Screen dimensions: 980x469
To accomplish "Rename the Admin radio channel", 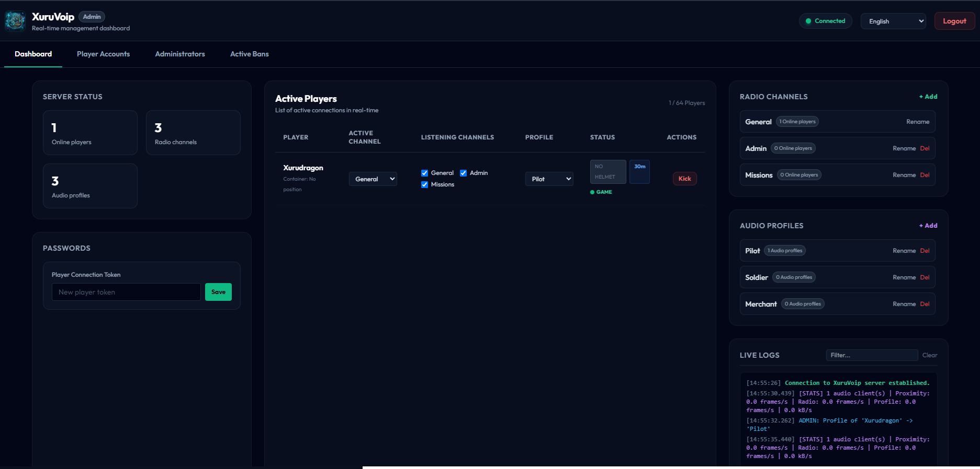I will [904, 148].
